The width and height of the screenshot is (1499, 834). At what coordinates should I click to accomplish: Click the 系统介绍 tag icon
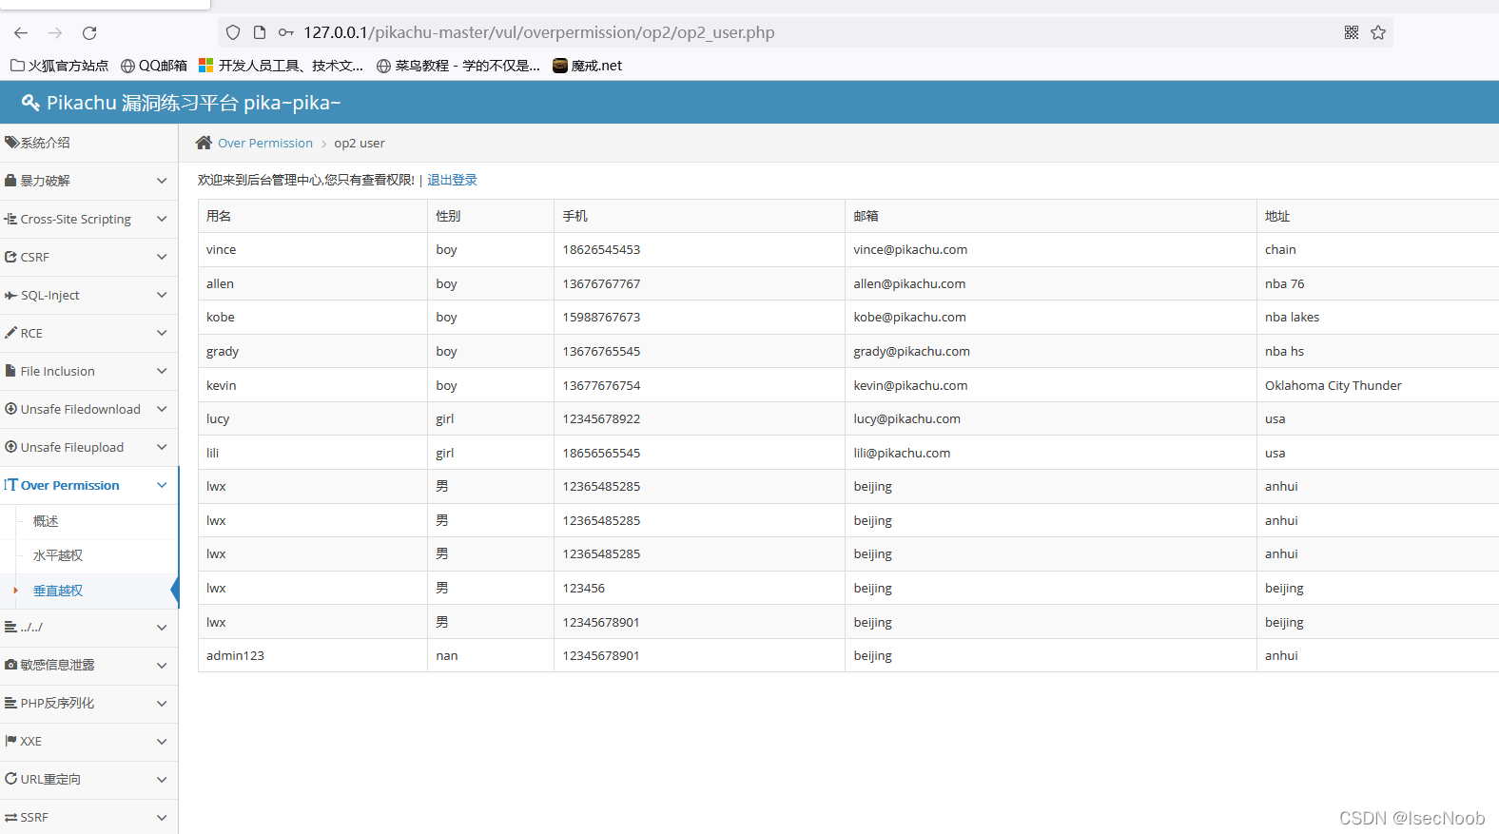pyautogui.click(x=11, y=143)
